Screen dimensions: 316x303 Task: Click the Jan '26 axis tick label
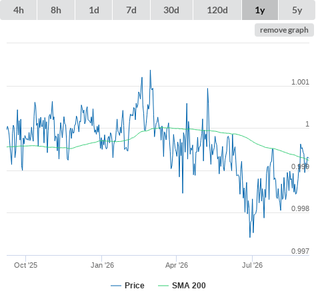(102, 265)
